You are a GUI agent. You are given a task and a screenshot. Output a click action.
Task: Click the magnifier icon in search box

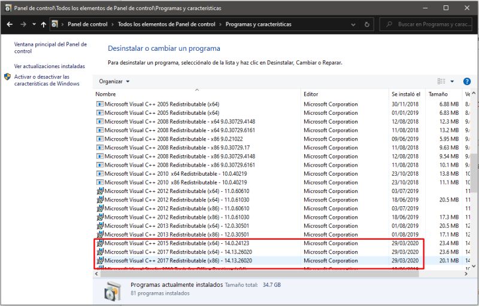click(389, 24)
